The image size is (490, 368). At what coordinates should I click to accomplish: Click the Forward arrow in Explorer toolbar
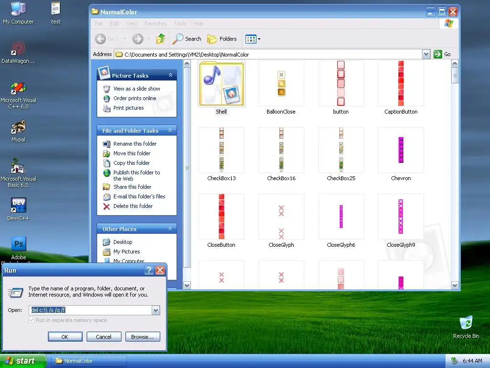click(137, 39)
